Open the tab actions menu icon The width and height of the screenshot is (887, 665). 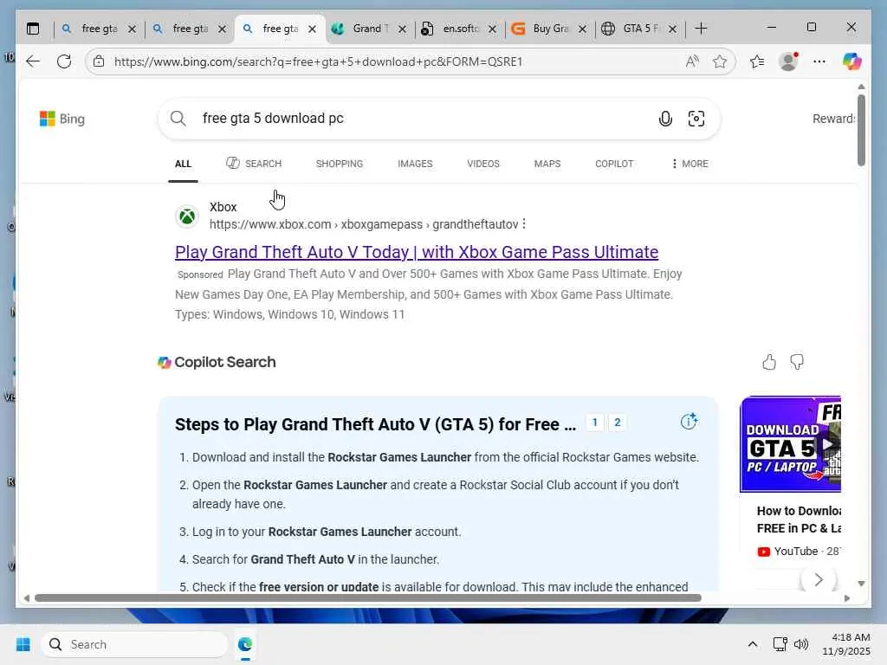coord(34,29)
